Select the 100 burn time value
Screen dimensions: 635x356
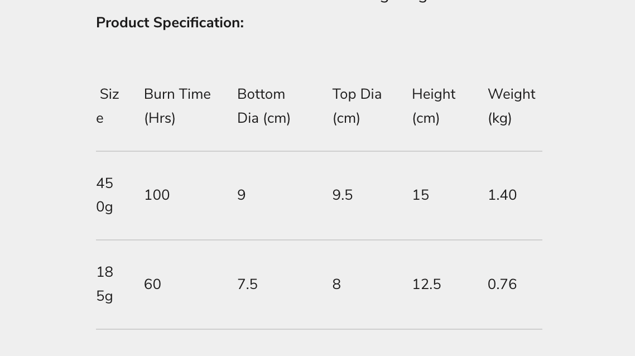[157, 195]
